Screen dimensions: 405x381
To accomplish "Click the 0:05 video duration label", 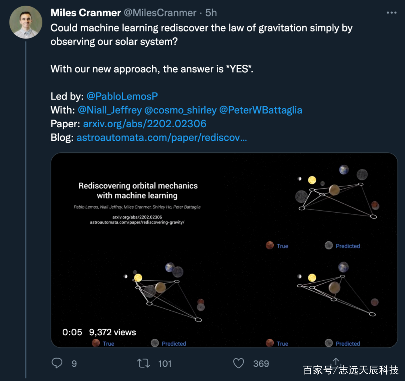I will (x=72, y=332).
